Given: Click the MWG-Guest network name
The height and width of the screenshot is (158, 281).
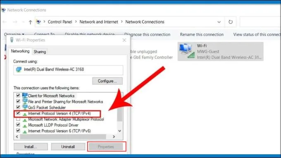Looking at the screenshot, I should pyautogui.click(x=208, y=51).
